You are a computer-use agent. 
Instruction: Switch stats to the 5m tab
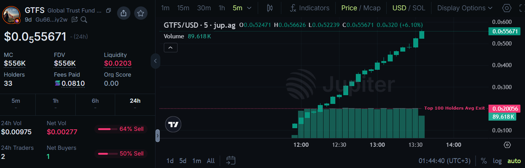point(16,104)
